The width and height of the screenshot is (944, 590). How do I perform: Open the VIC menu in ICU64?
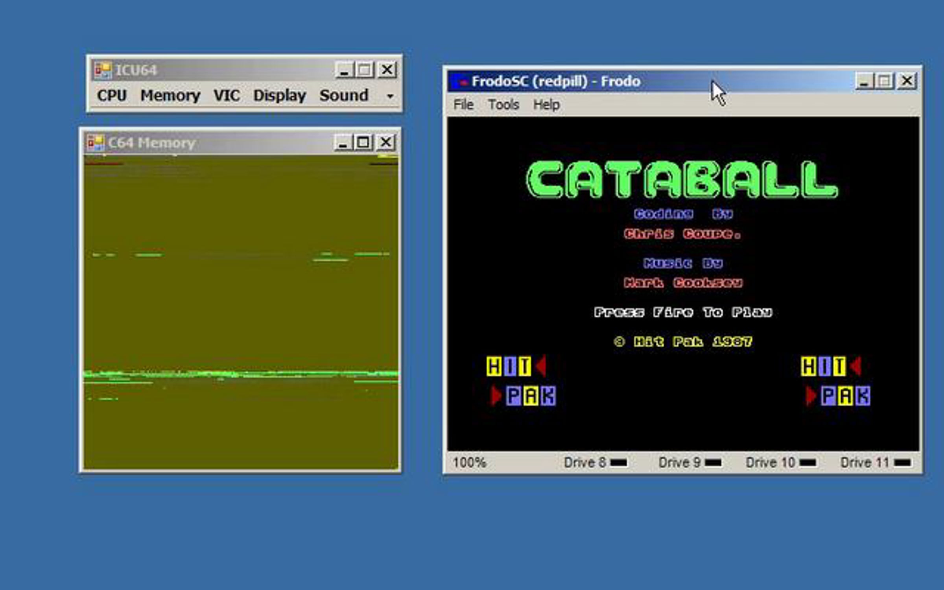[227, 95]
